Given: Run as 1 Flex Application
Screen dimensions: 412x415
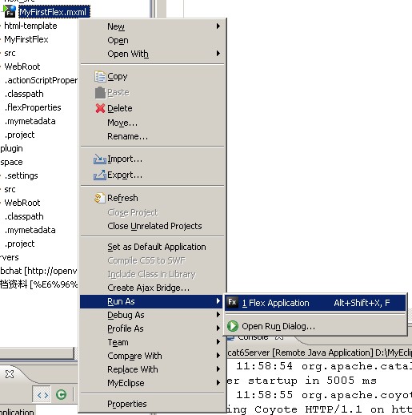Looking at the screenshot, I should tap(315, 303).
